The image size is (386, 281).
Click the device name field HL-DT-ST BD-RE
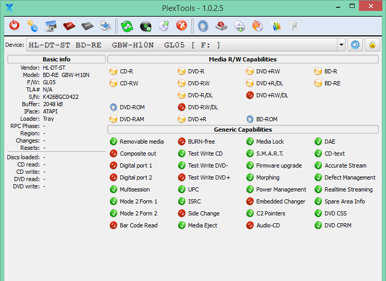(182, 45)
